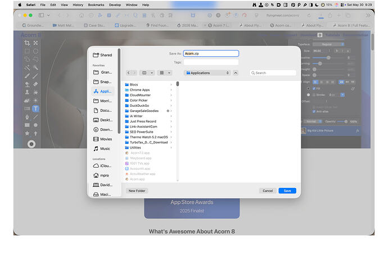Select Music in the sidebar
Screen dimensions: 388x253
click(102, 148)
